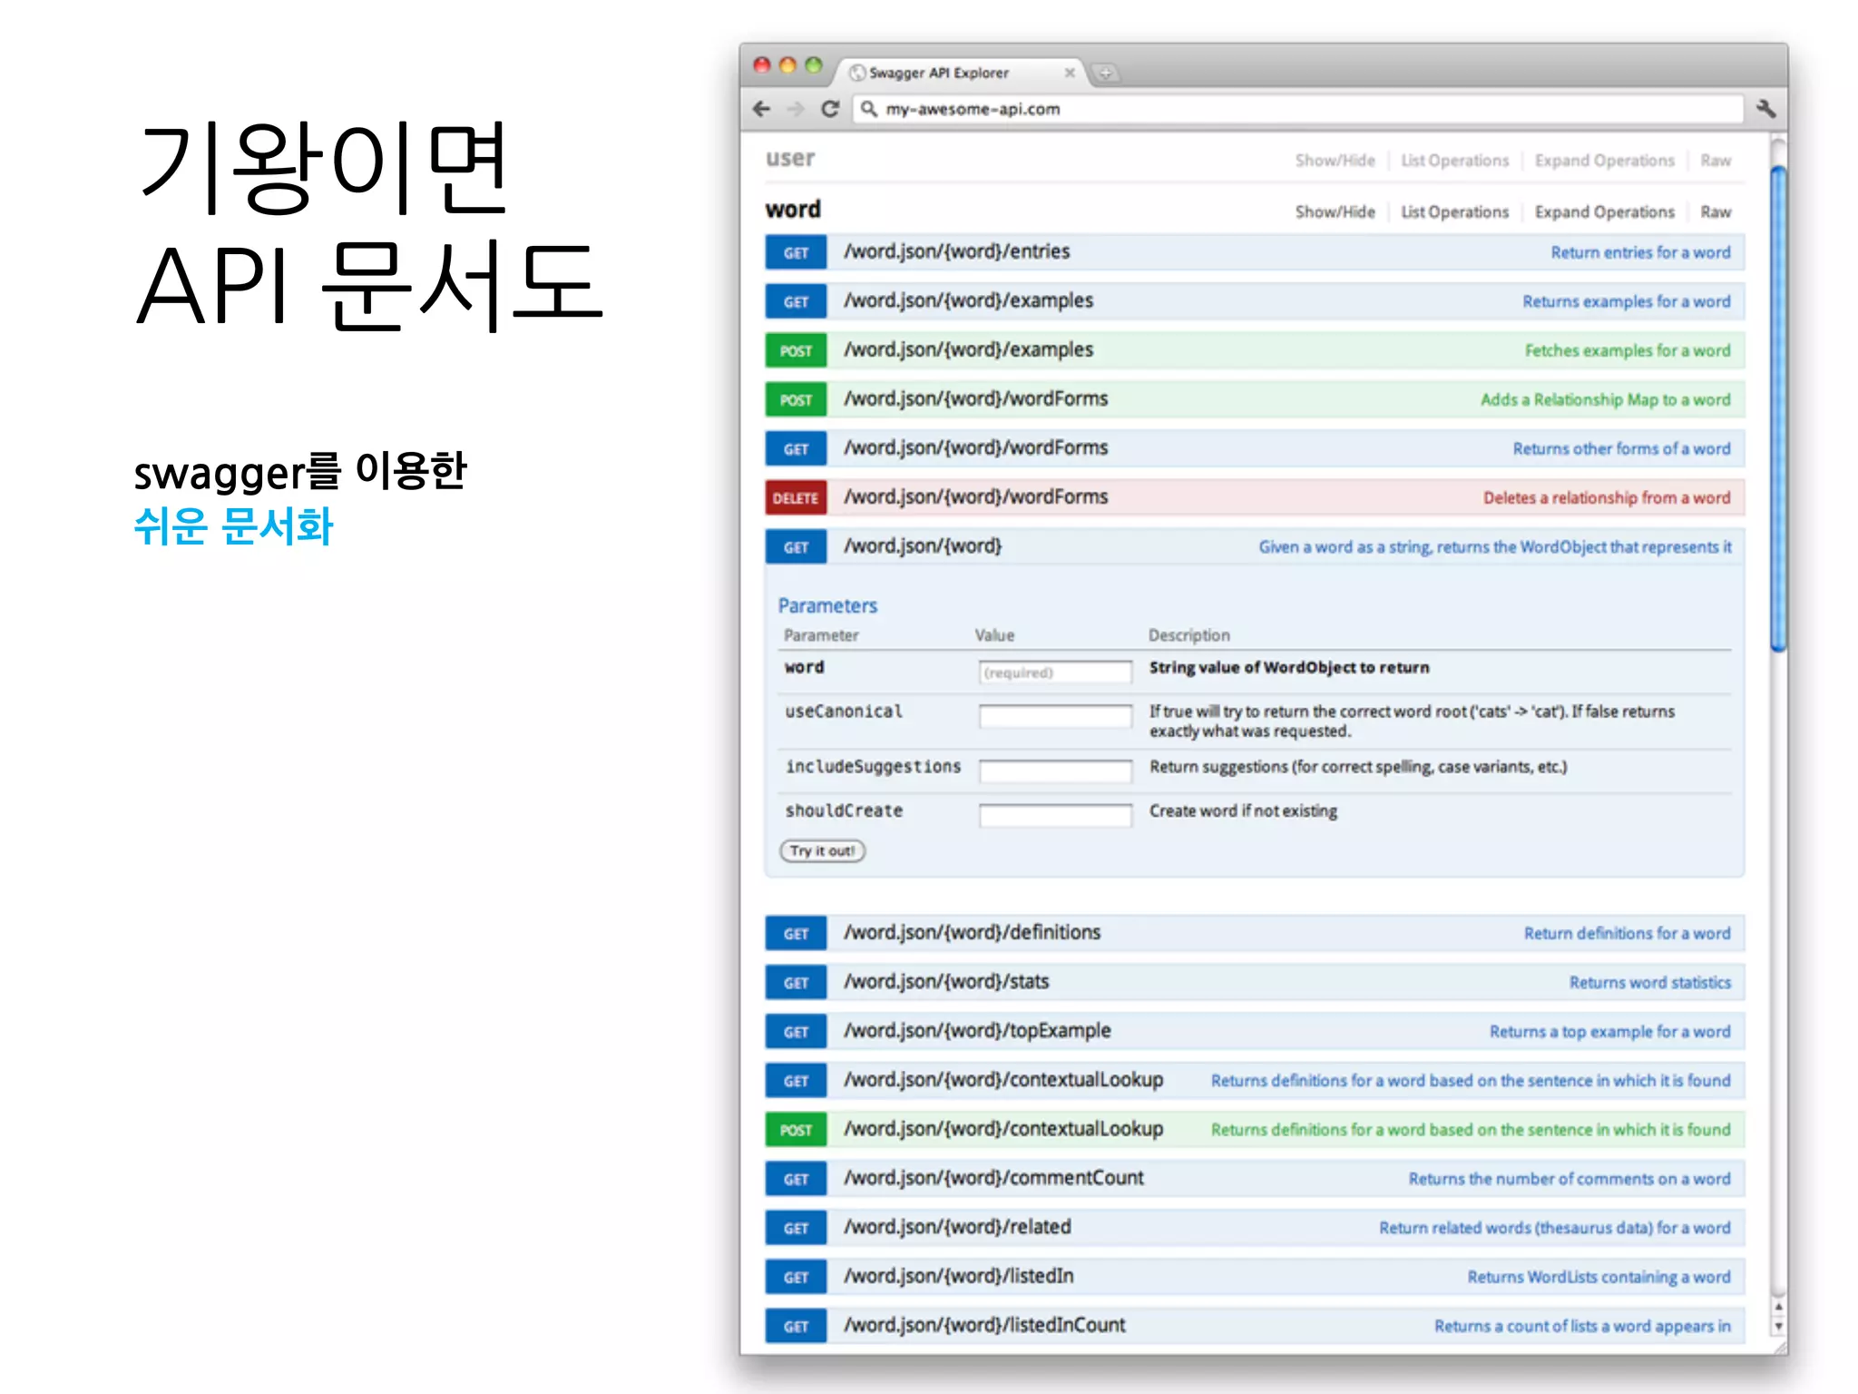
Task: Click List Operations in the user row
Action: point(1454,161)
